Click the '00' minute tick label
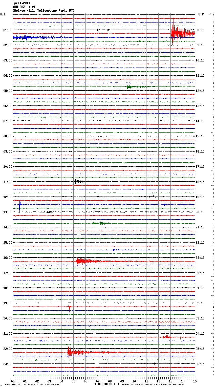The width and height of the screenshot is (215, 388). 13,381
